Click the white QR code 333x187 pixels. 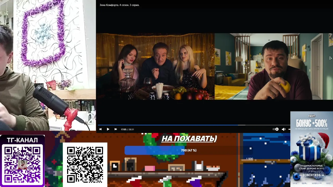click(85, 165)
